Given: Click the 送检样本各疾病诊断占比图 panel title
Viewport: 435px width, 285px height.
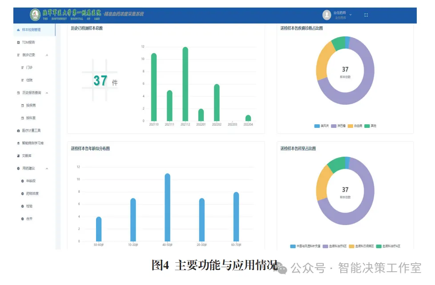Looking at the screenshot, I should [x=302, y=28].
